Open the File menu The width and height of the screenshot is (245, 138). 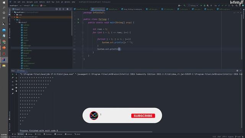pos(15,2)
